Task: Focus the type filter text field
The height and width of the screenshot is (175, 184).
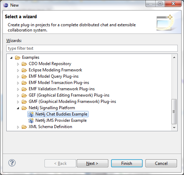Action: tap(92, 48)
